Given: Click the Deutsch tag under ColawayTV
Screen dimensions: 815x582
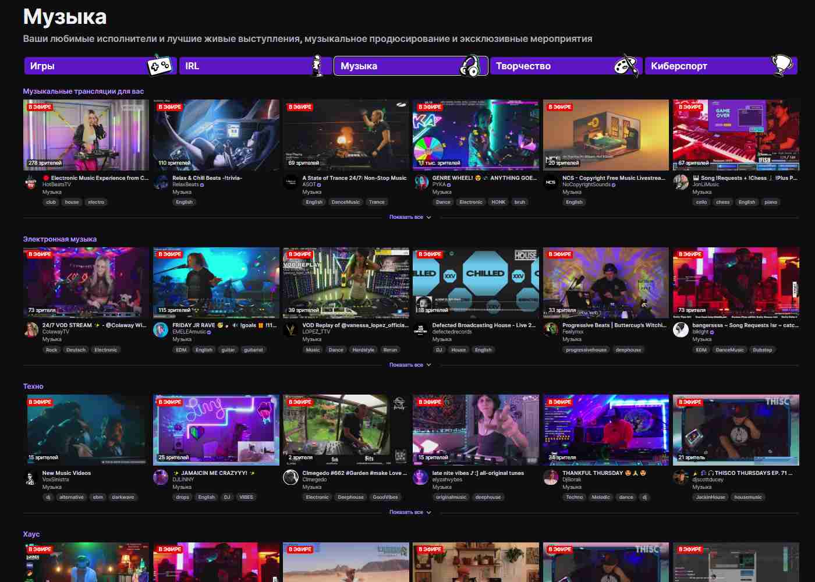Looking at the screenshot, I should click(76, 350).
